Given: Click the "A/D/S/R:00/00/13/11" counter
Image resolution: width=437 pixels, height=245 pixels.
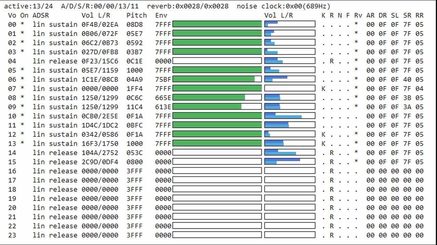Looking at the screenshot, I should click(100, 6).
